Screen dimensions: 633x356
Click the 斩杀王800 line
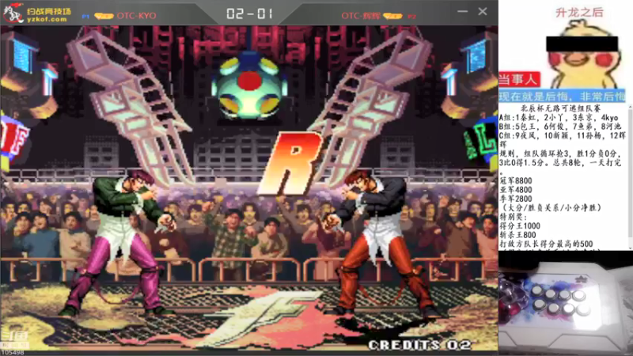coord(518,235)
